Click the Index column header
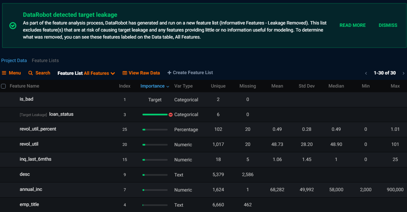This screenshot has width=407, height=212. [x=125, y=86]
